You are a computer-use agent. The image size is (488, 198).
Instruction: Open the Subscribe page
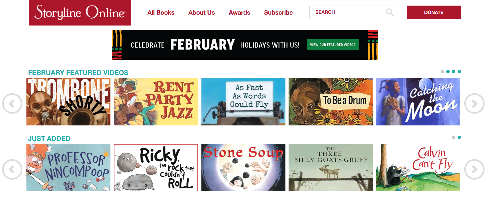coord(278,12)
